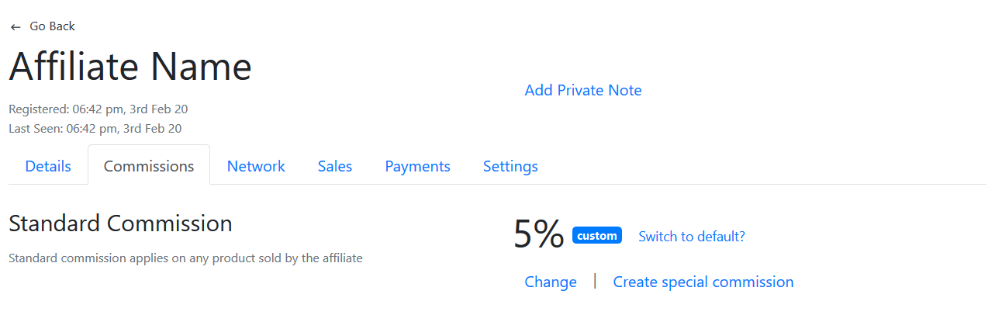The image size is (995, 315).
Task: Click the Switch to default? link
Action: [x=692, y=237]
